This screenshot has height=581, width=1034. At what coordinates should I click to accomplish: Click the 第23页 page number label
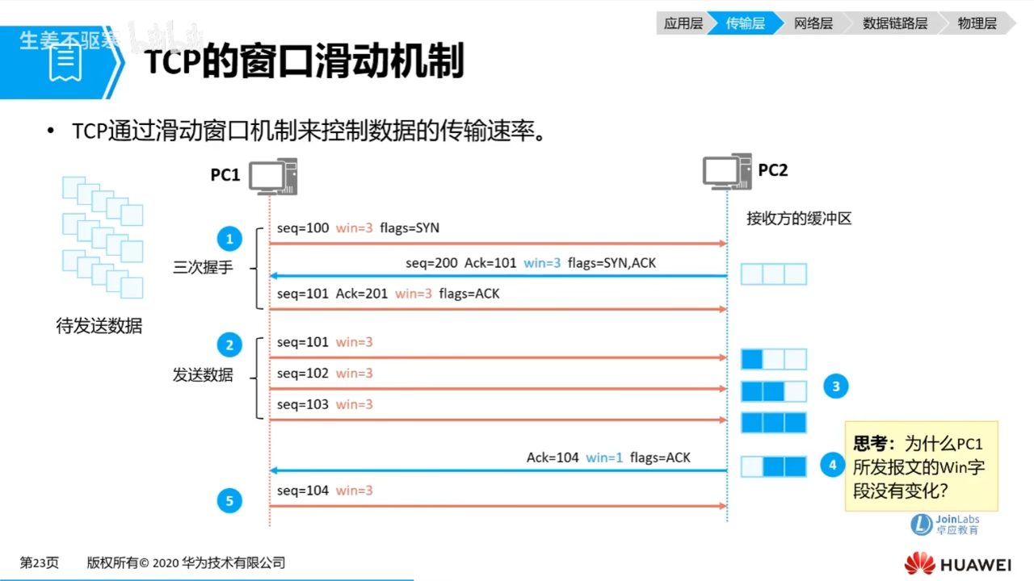pos(39,562)
